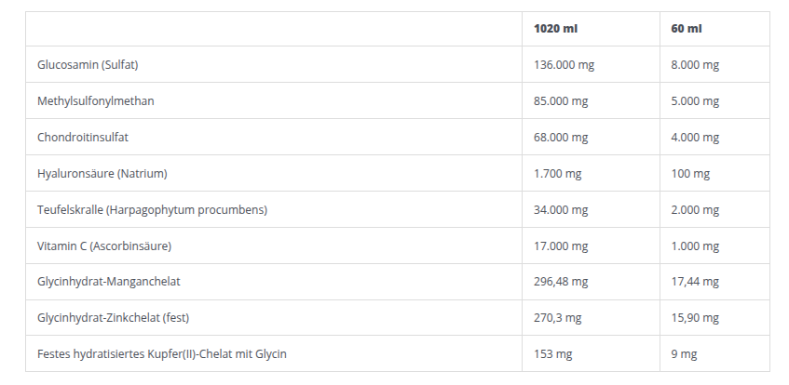Click the 270,3 mg value

[x=557, y=319]
